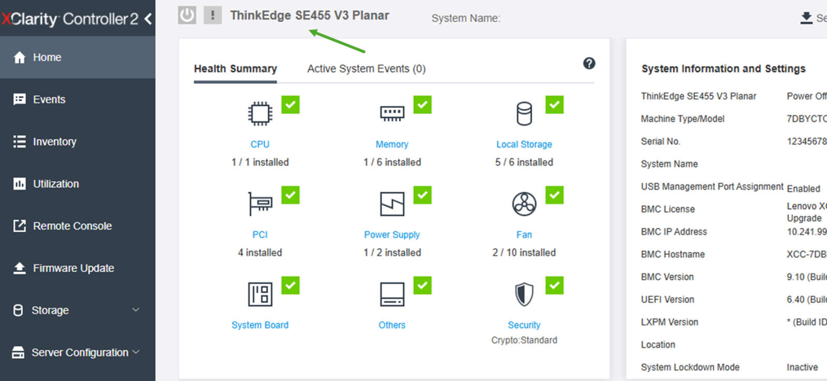Image resolution: width=827 pixels, height=381 pixels.
Task: Open the Power Supply link
Action: point(392,235)
